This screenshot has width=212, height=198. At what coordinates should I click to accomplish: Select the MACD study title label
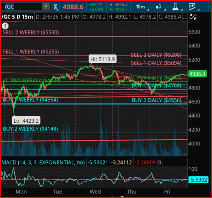pyautogui.click(x=43, y=163)
